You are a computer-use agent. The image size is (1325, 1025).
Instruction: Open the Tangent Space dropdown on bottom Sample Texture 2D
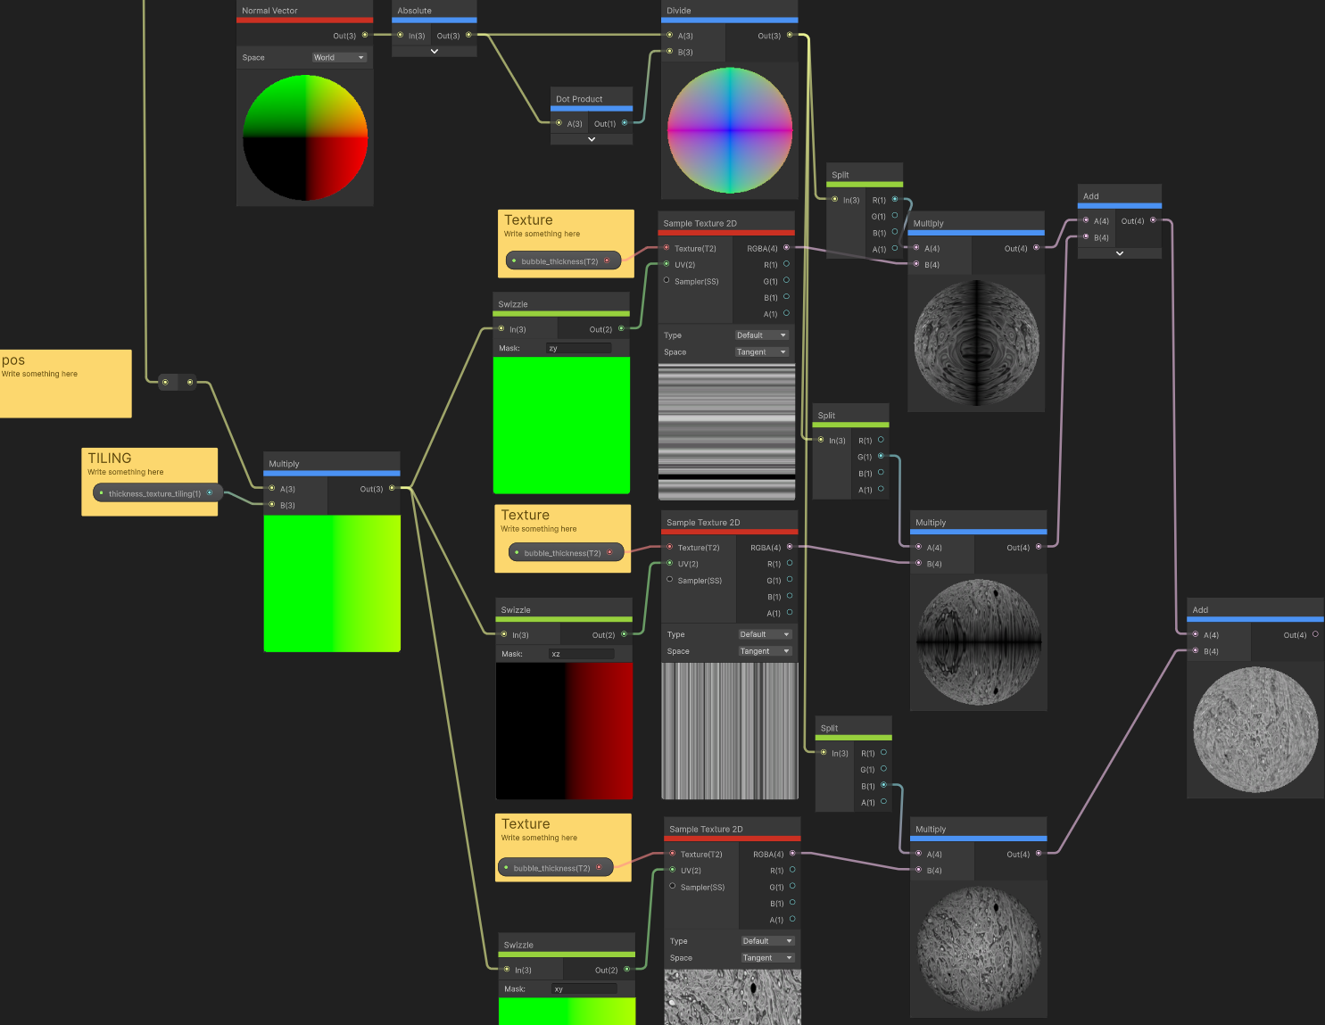click(766, 957)
